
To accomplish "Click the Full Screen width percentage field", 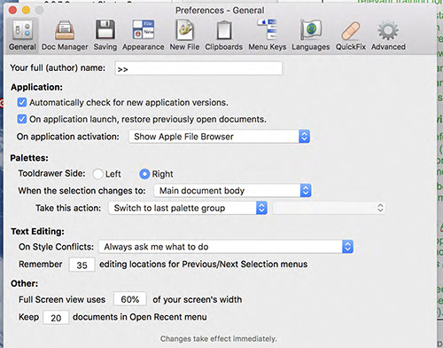I will point(130,299).
